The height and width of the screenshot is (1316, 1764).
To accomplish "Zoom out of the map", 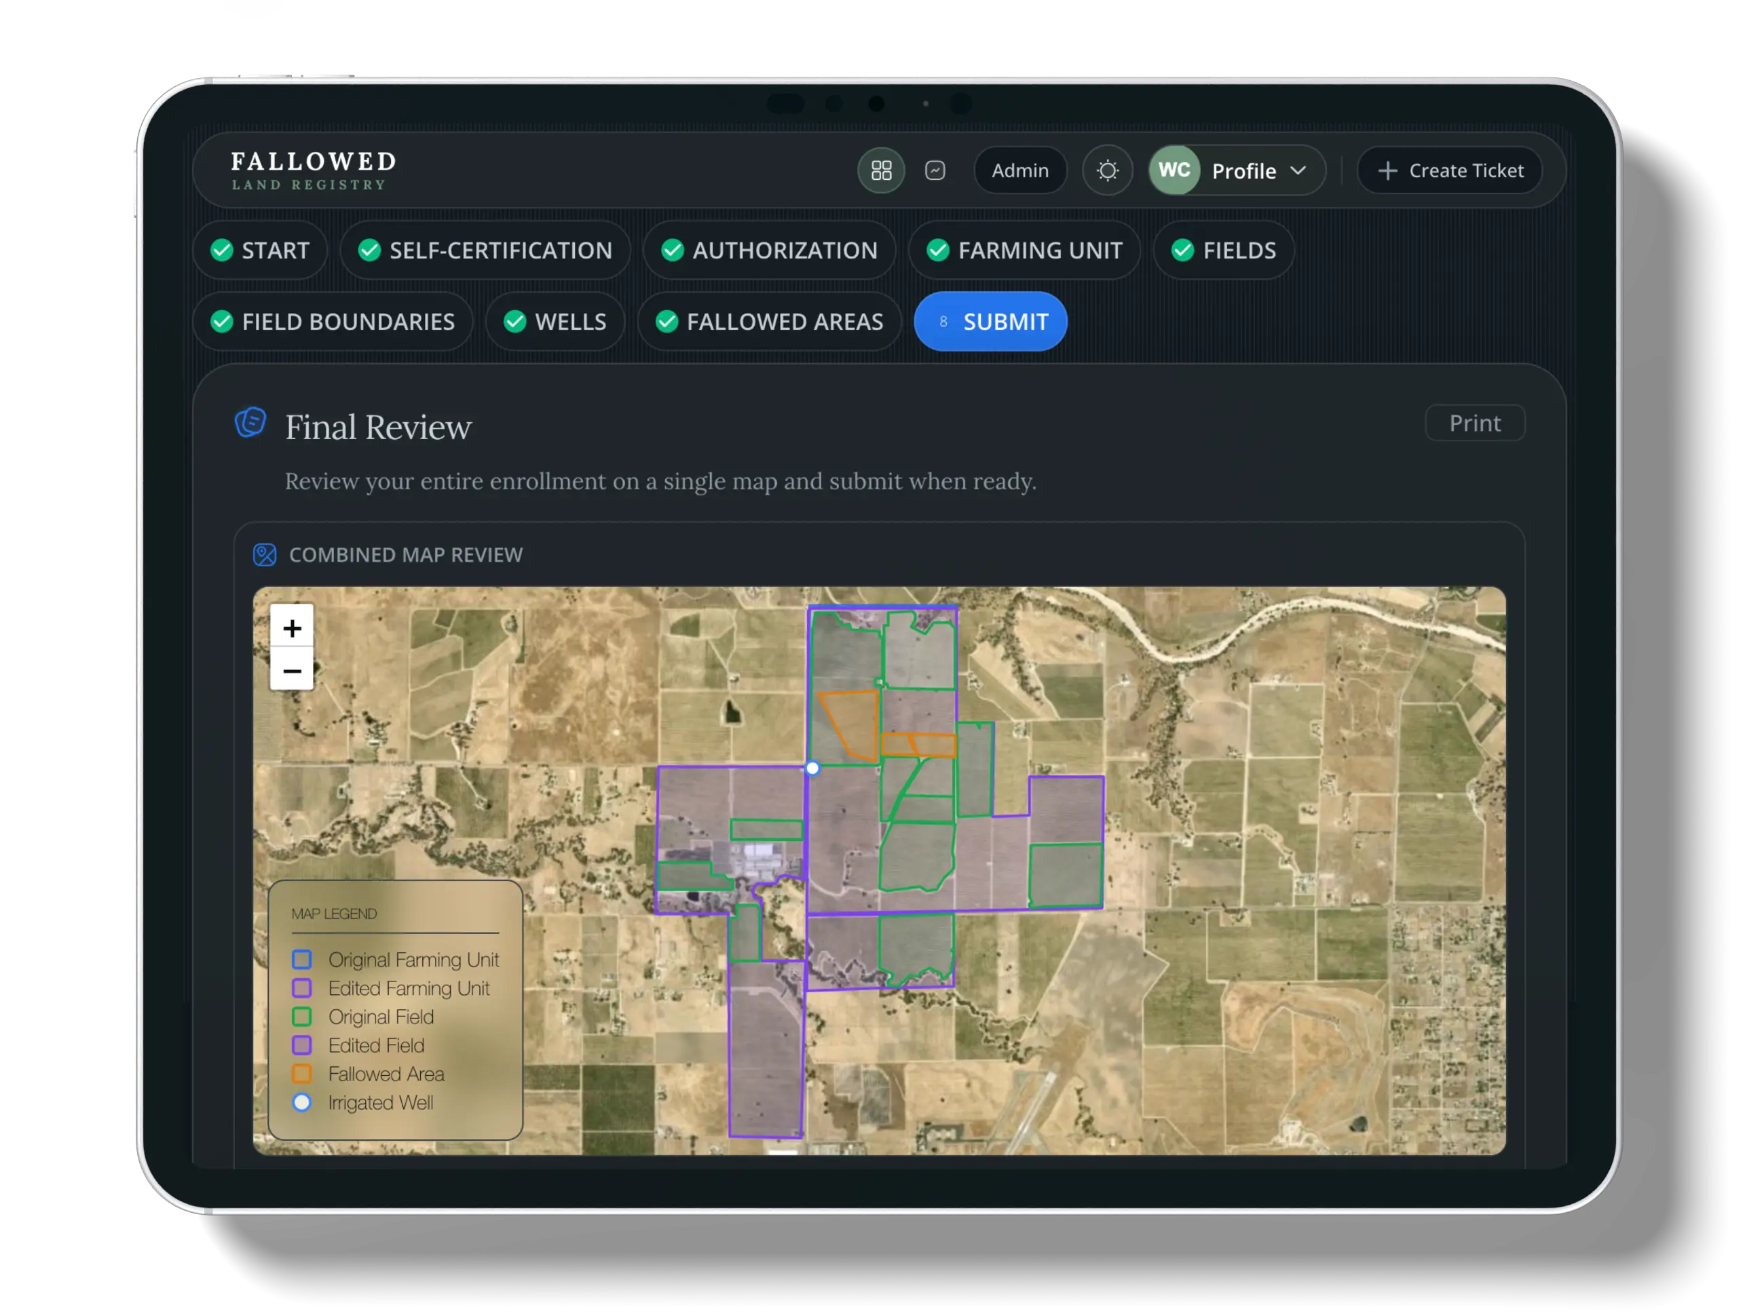I will pos(292,671).
